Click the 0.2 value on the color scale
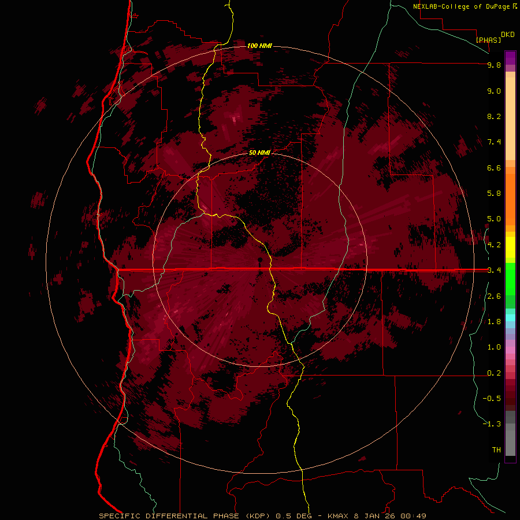The image size is (520, 520). click(494, 373)
